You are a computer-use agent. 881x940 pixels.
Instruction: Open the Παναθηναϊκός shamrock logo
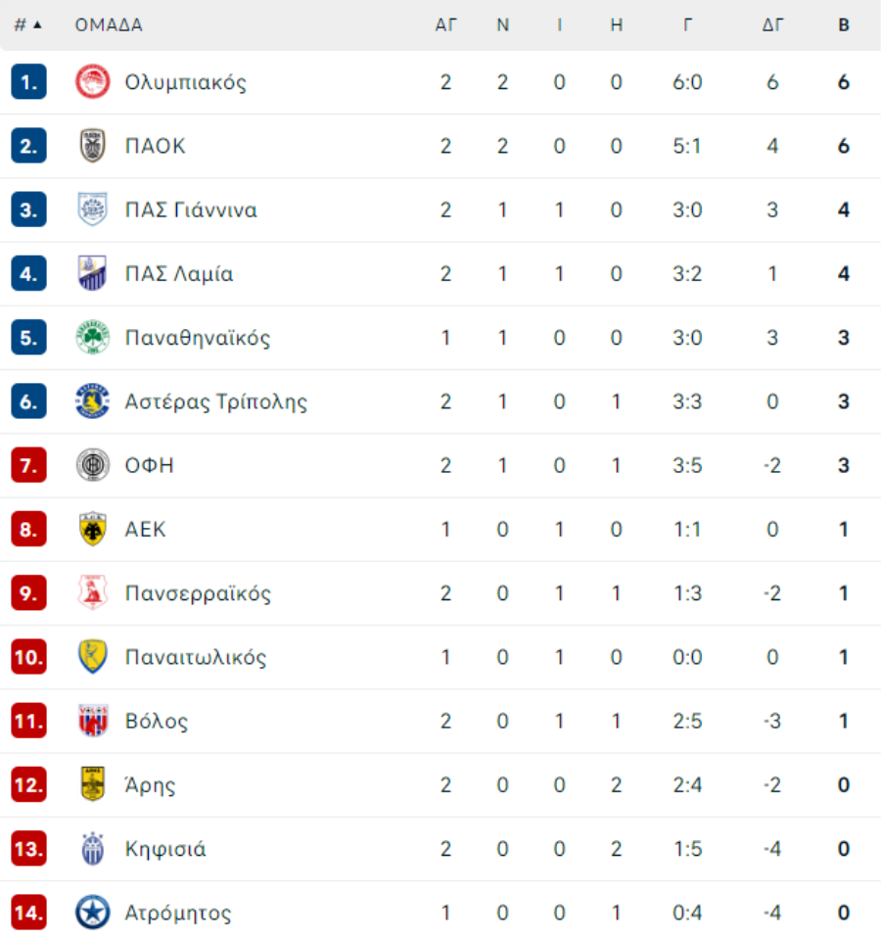pyautogui.click(x=92, y=337)
